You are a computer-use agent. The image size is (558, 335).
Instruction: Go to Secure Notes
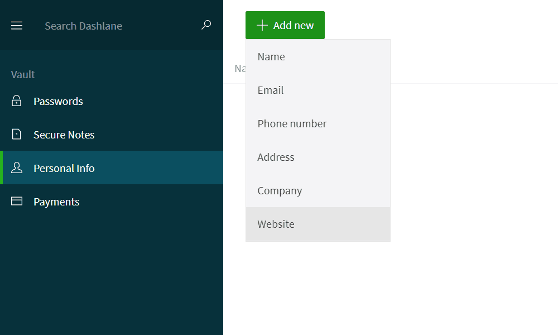pos(112,135)
